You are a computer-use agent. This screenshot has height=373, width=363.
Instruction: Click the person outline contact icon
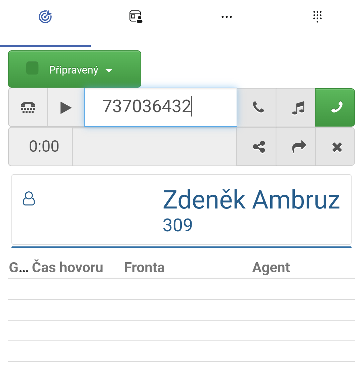pyautogui.click(x=29, y=198)
